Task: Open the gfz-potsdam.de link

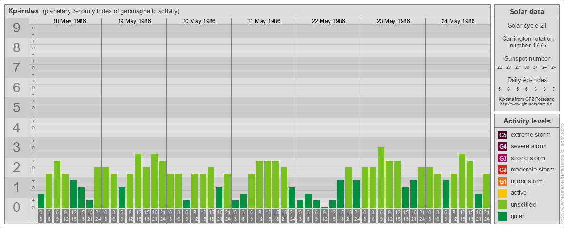Action: pos(527,104)
